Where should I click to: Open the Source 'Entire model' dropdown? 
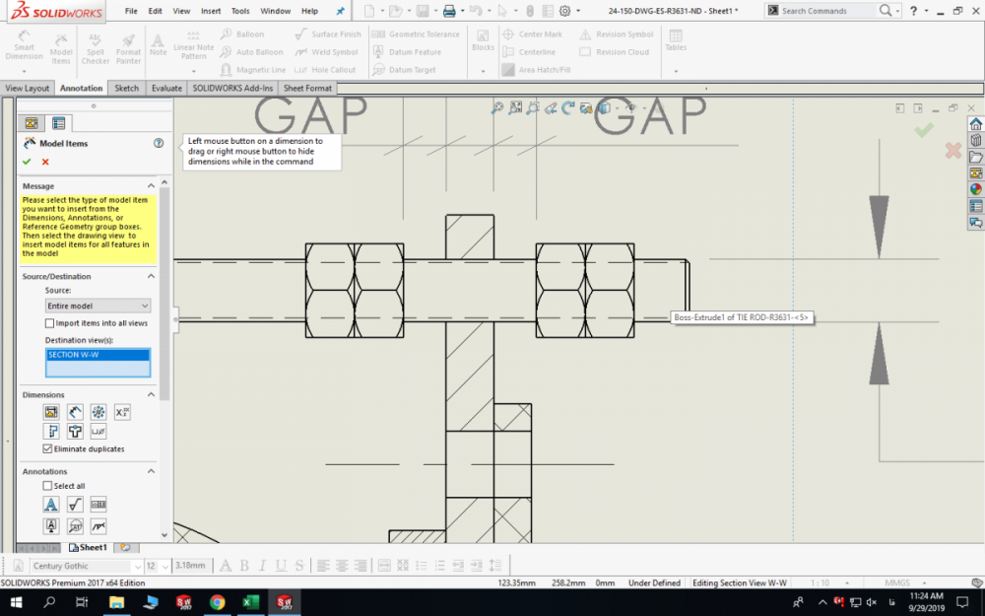click(98, 307)
